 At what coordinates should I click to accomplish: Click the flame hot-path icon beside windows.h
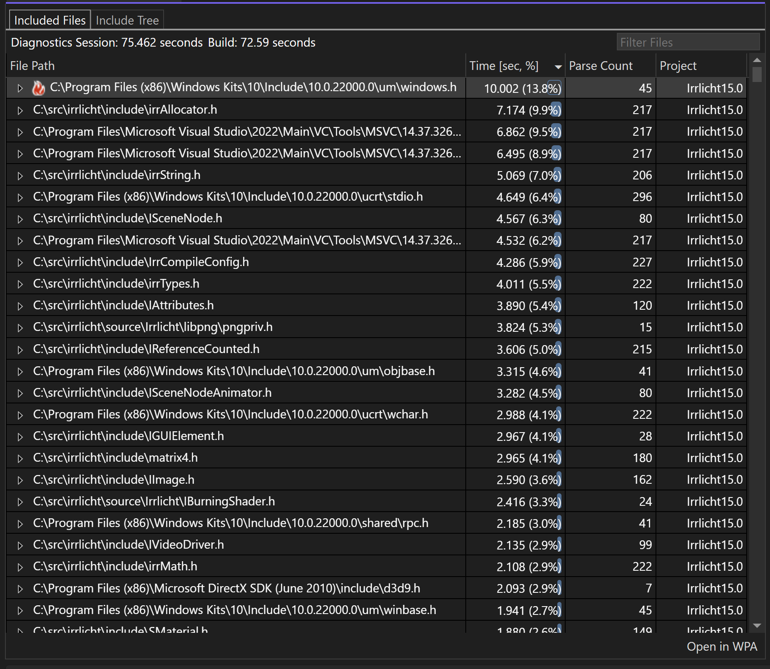pos(38,88)
